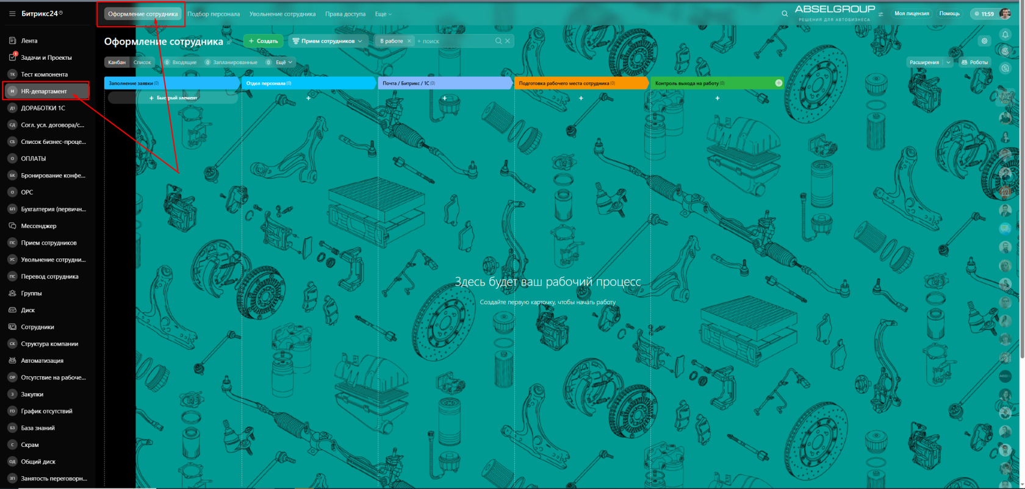The height and width of the screenshot is (489, 1025).
Task: Click the Мессенджер chat icon
Action: pyautogui.click(x=12, y=226)
